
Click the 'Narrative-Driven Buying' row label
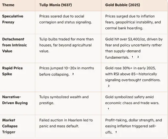tap(15, 100)
